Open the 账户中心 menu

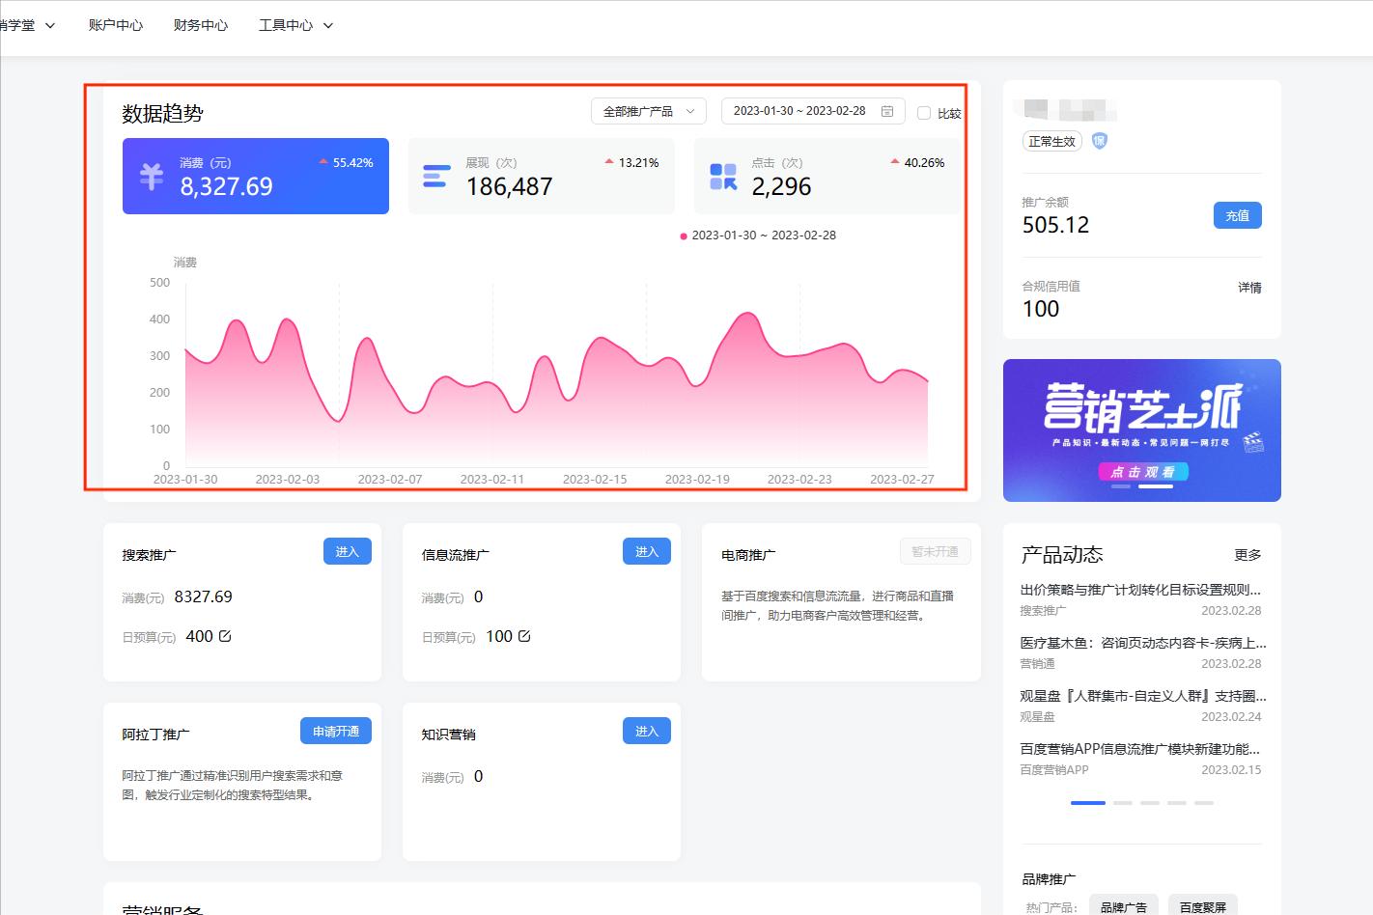[x=116, y=25]
